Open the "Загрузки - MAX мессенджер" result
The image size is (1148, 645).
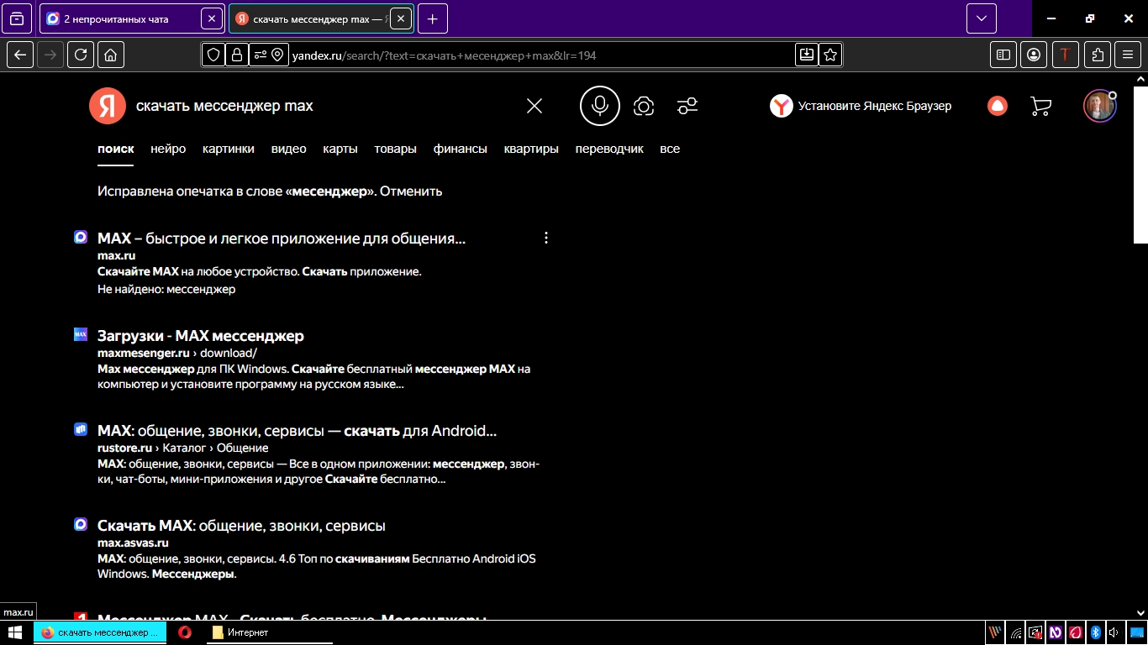(x=200, y=336)
